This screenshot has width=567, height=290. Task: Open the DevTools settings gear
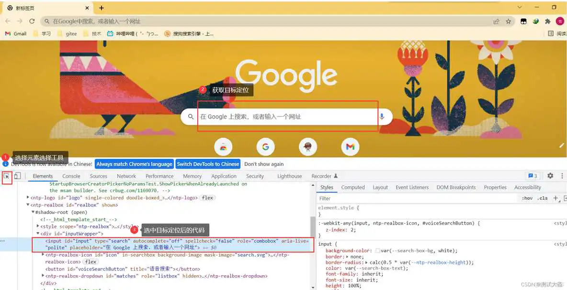coord(550,176)
